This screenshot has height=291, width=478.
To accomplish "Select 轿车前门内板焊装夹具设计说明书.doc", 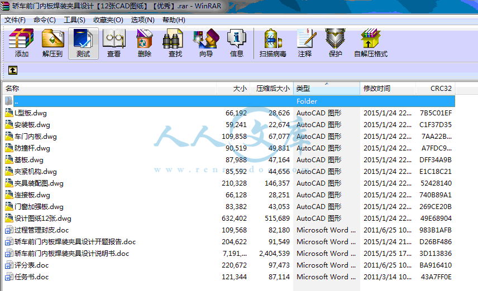I will click(71, 253).
